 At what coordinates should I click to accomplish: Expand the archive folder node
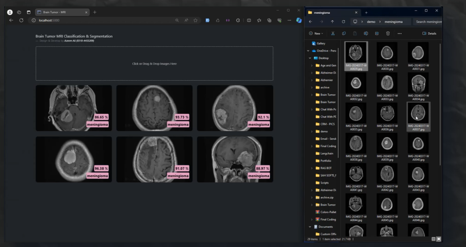312,87
